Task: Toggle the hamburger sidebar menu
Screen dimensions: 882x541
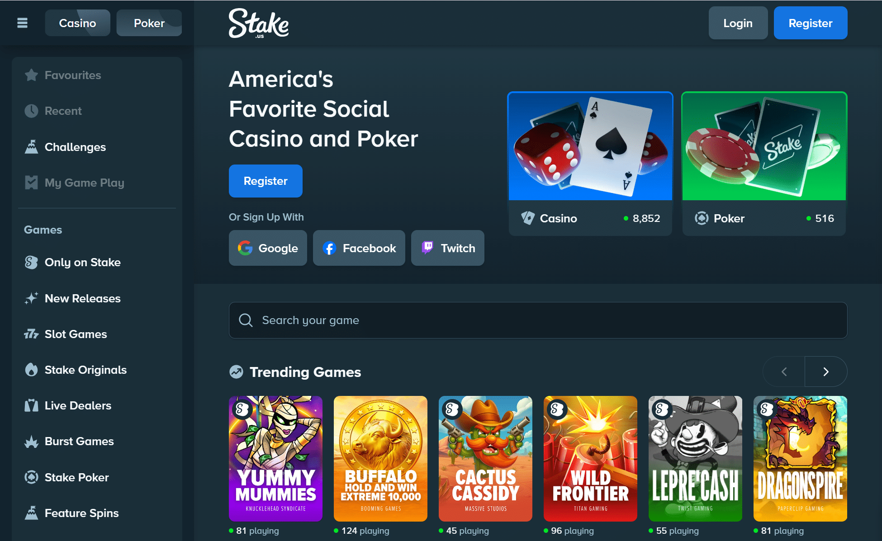Action: [x=22, y=23]
